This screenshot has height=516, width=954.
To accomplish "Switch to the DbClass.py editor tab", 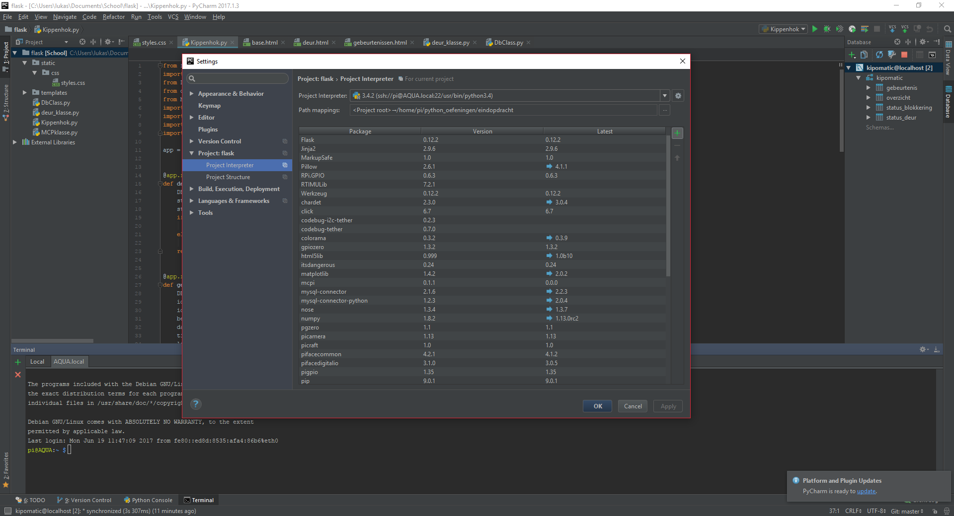I will coord(508,43).
